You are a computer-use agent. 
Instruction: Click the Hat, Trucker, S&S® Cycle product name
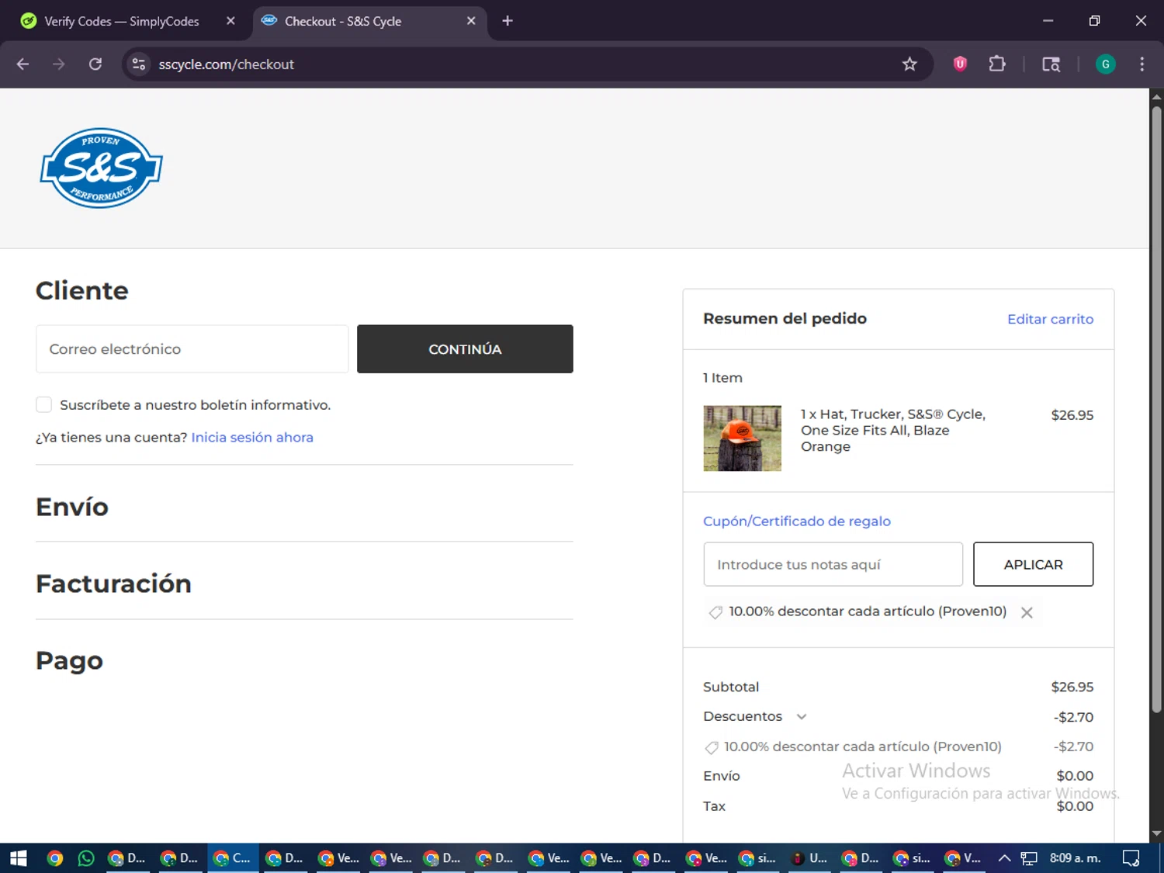[893, 430]
